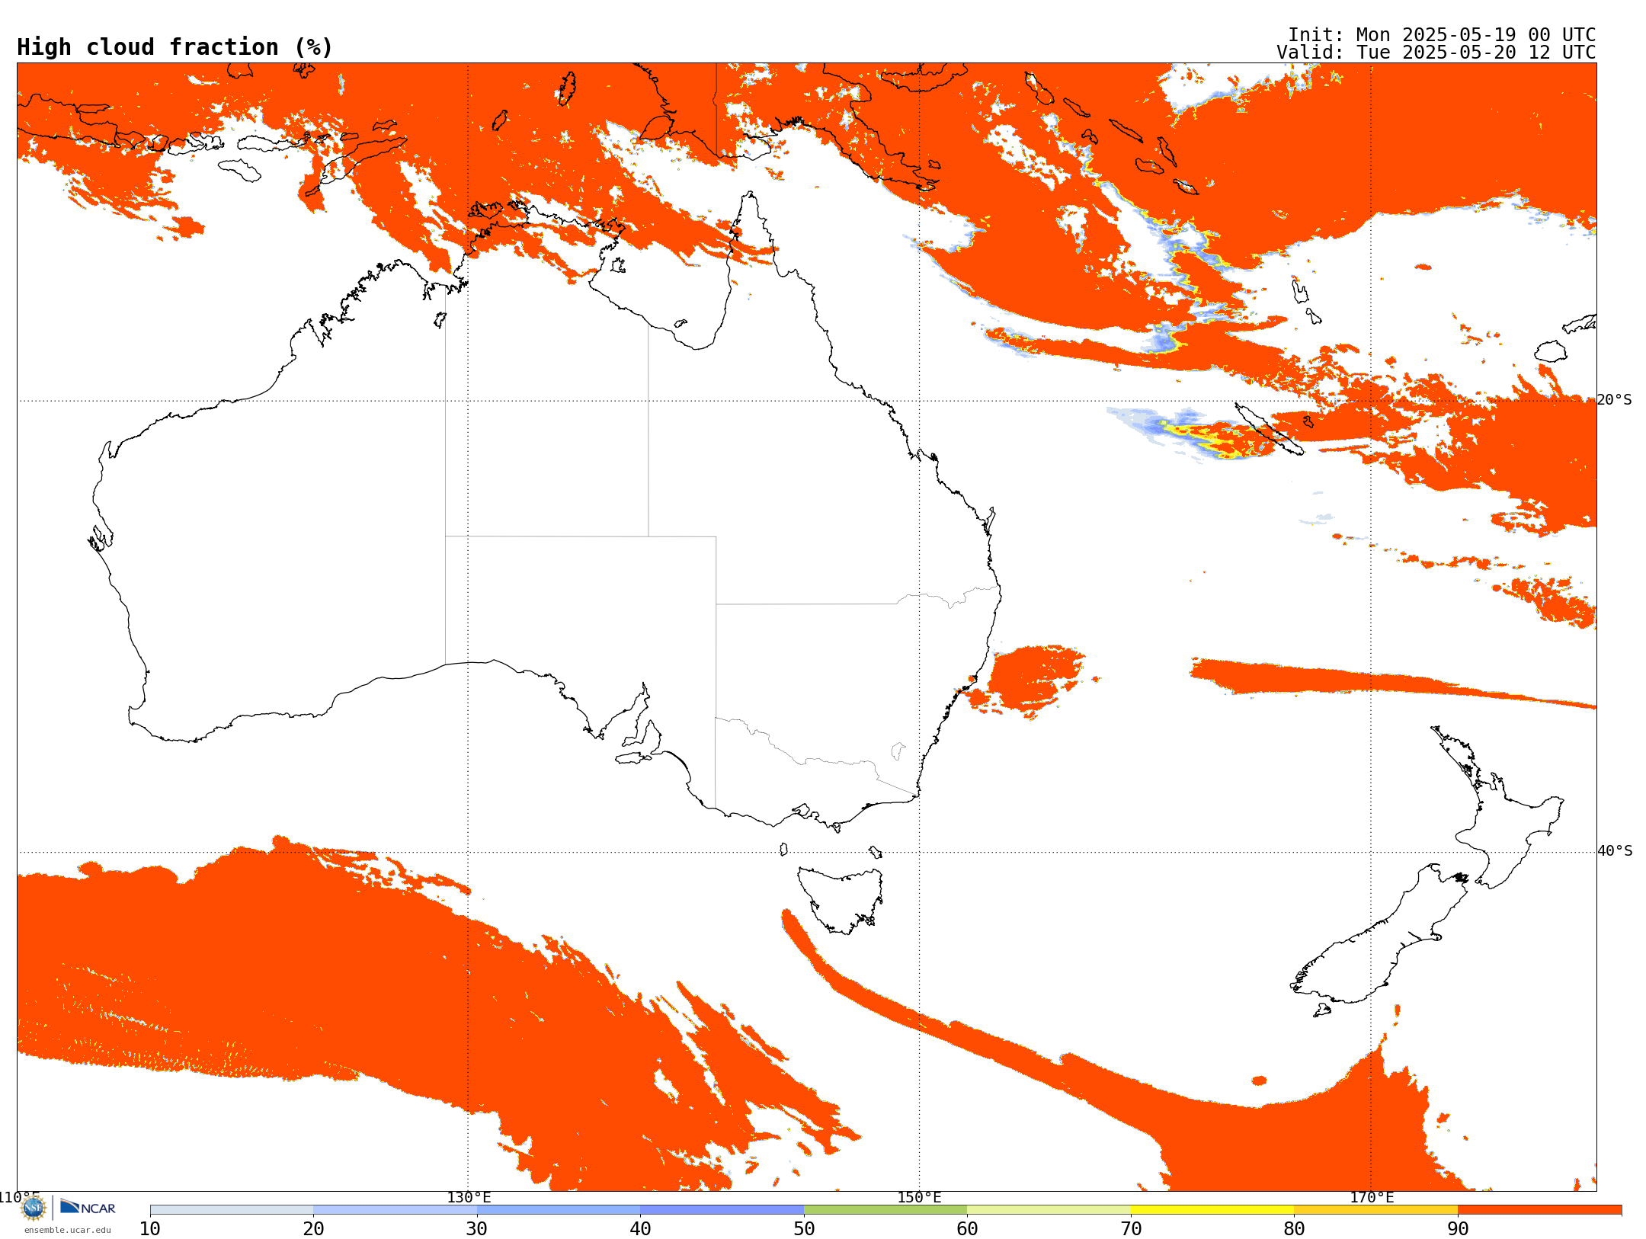1646x1239 pixels.
Task: Click the 150°E longitude label
Action: 919,1198
